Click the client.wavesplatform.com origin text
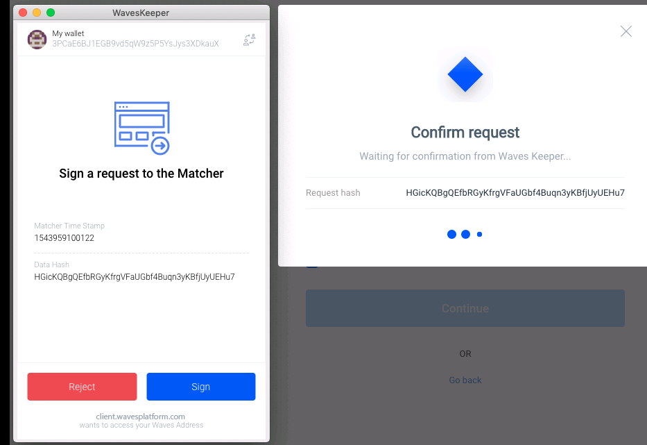 pos(140,417)
